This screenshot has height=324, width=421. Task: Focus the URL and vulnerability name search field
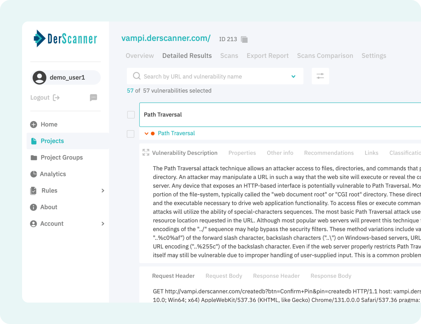tap(215, 76)
